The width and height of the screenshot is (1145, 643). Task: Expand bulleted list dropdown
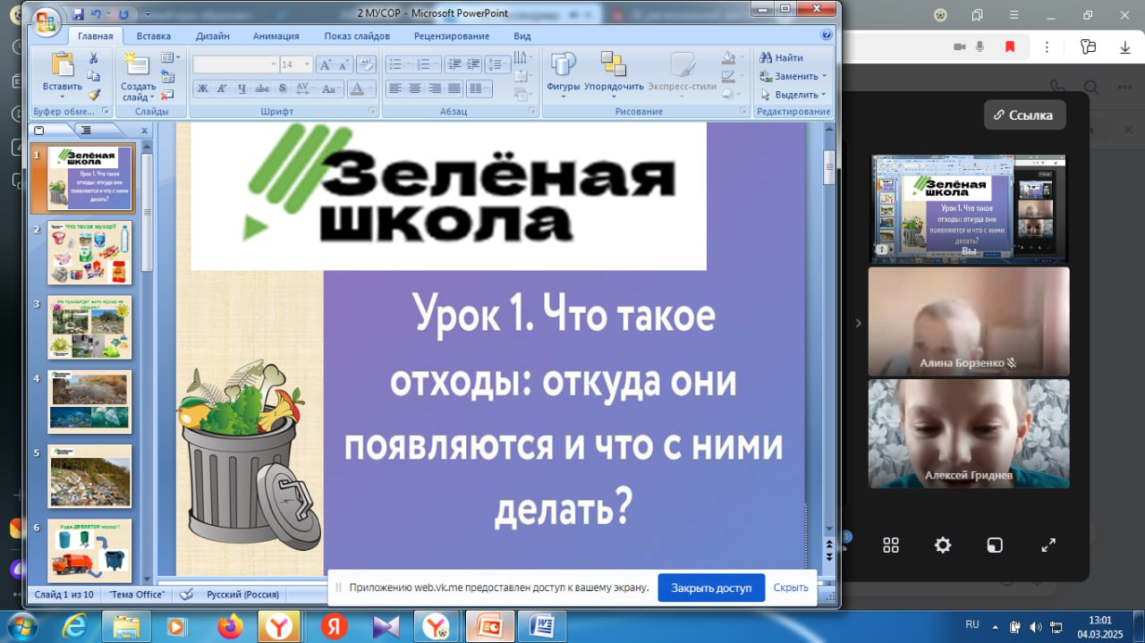pos(407,64)
